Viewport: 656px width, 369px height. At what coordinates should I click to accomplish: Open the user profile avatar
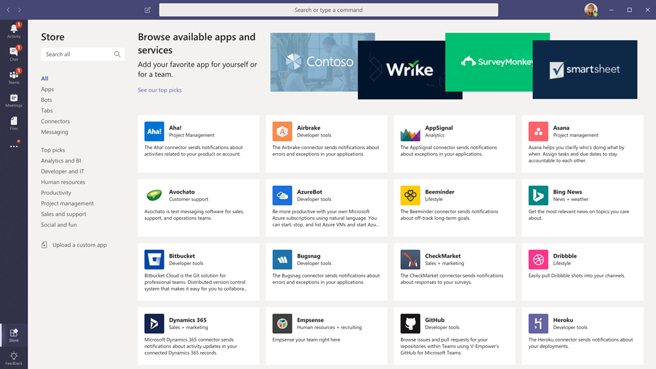tap(590, 10)
